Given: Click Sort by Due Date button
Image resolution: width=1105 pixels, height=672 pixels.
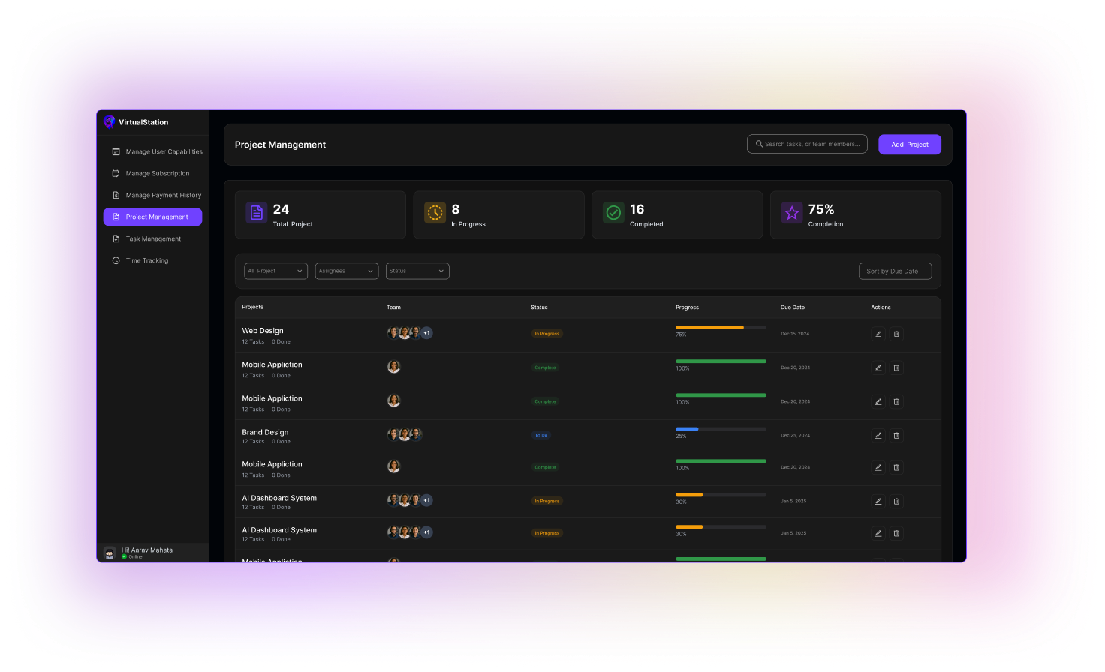Looking at the screenshot, I should (x=895, y=271).
